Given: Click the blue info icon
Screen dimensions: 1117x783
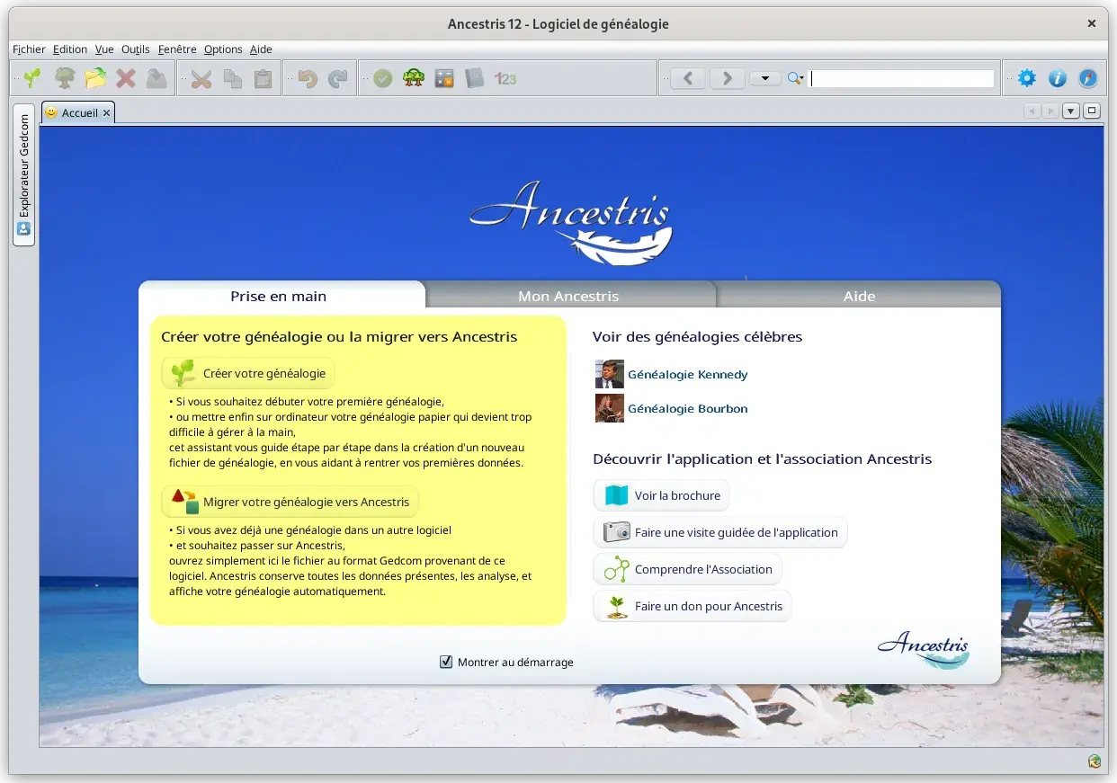Looking at the screenshot, I should pyautogui.click(x=1058, y=79).
